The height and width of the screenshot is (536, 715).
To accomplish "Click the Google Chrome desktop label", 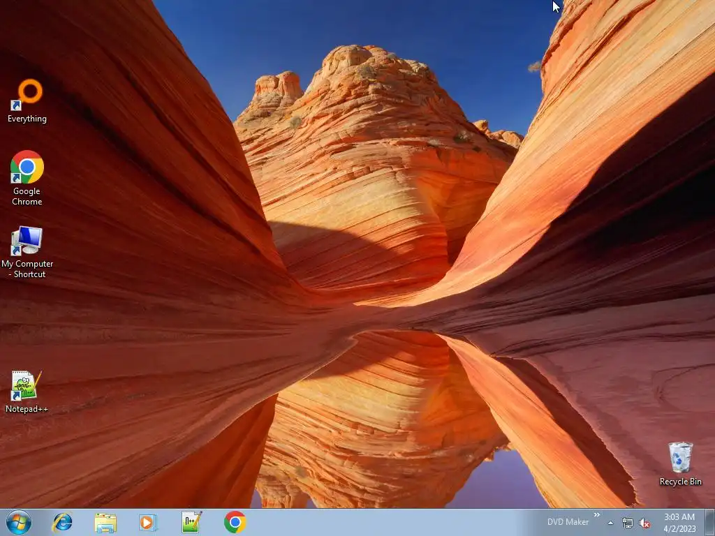I will 27,196.
